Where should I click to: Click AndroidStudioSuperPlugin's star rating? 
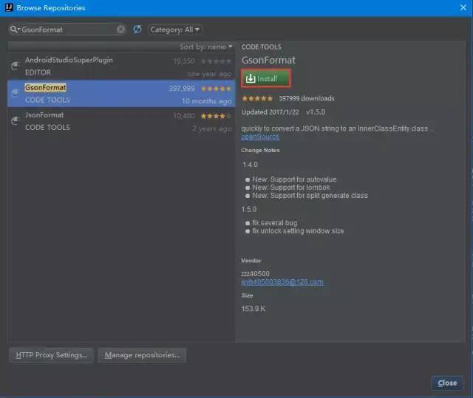pos(216,61)
